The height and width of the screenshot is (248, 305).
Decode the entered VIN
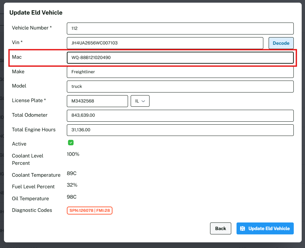(x=281, y=43)
